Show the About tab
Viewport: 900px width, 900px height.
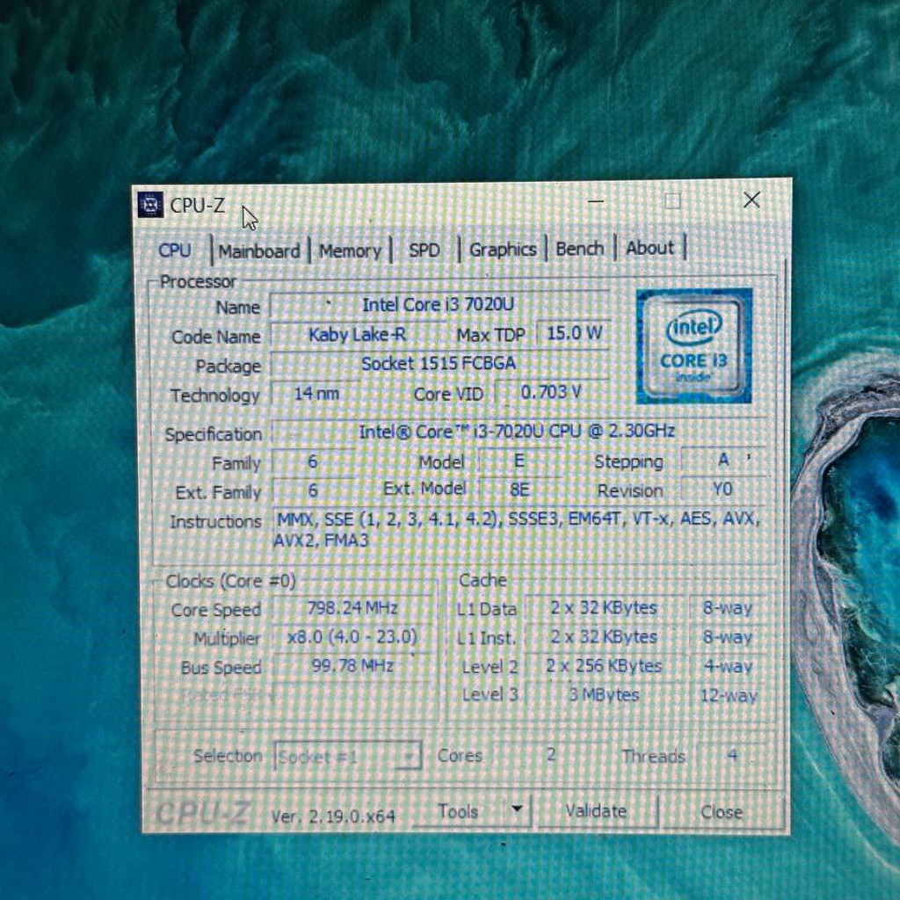[x=650, y=248]
